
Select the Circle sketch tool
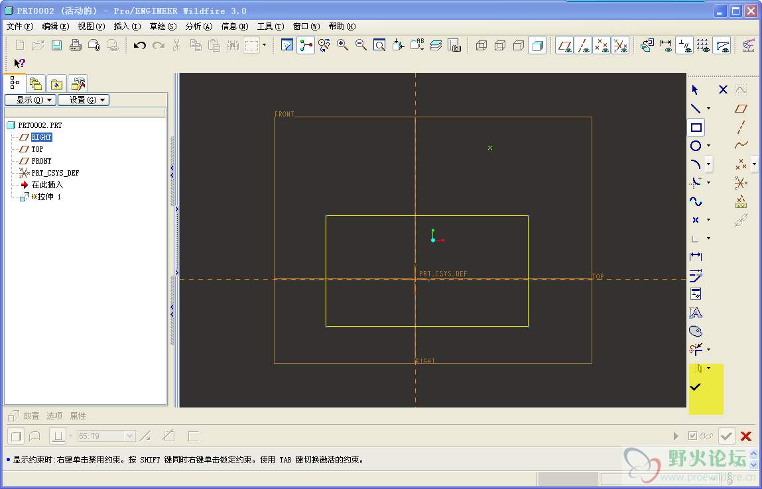696,146
